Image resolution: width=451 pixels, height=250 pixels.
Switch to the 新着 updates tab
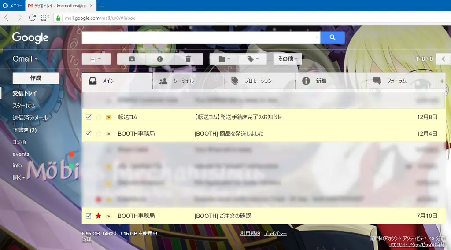(331, 81)
